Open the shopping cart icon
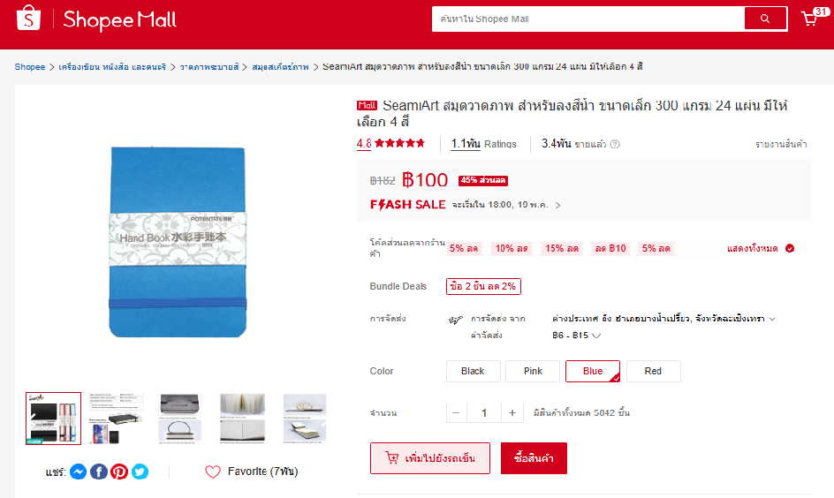The image size is (834, 498). (x=809, y=19)
